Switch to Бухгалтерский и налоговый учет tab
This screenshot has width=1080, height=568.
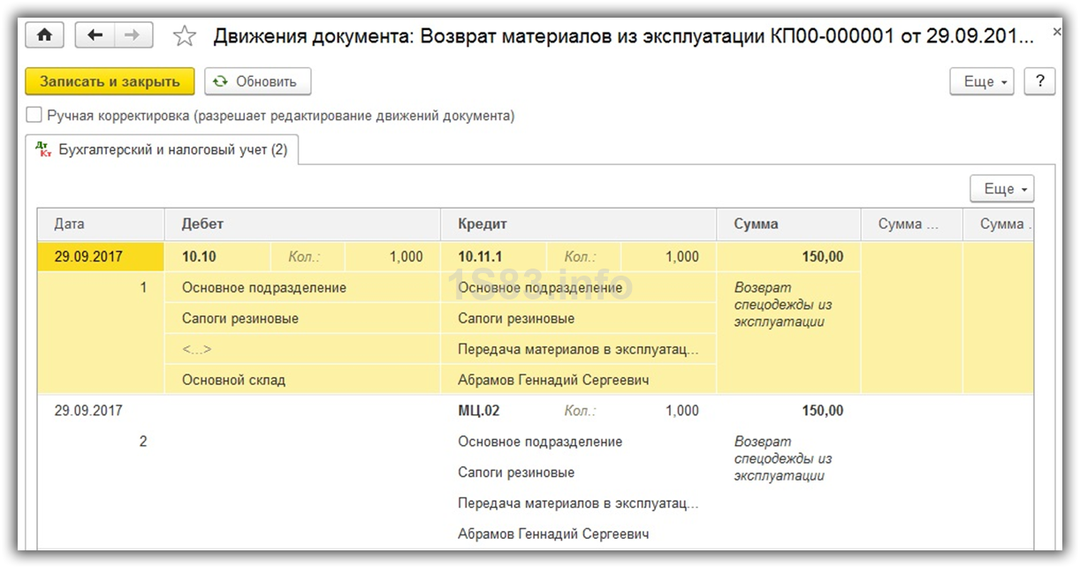click(172, 150)
